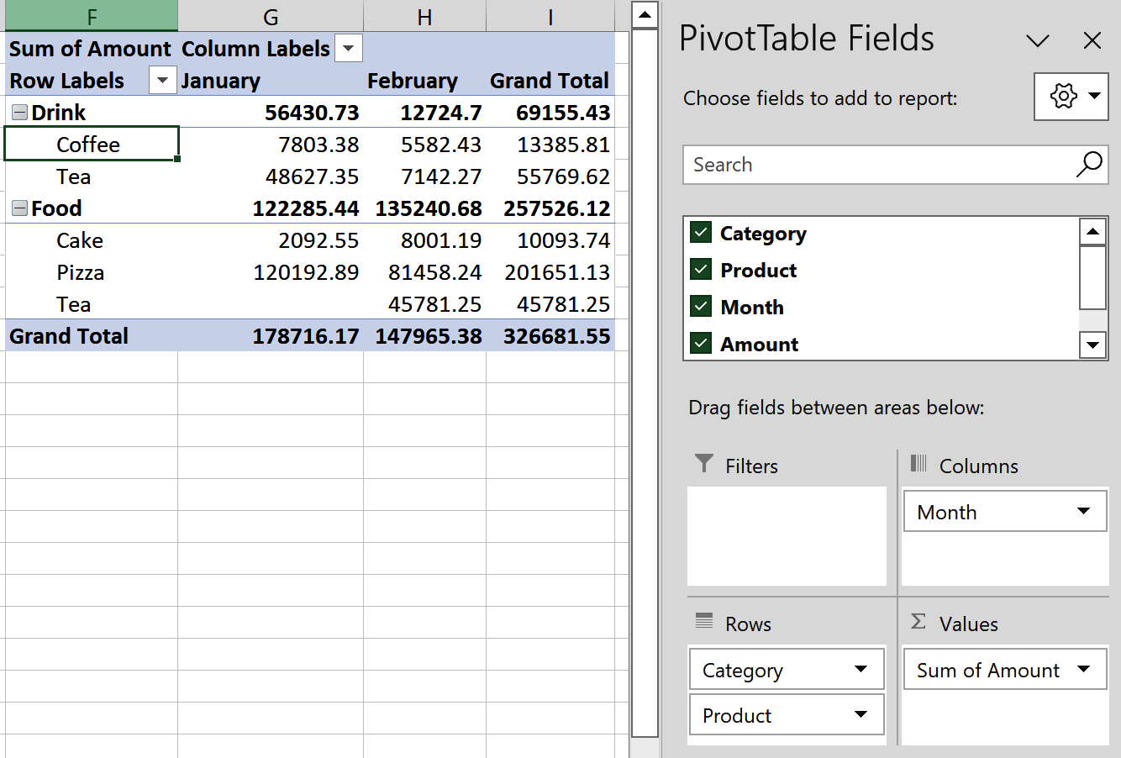Select cell with value 56430.73
Screen dimensions: 1121x758
tap(271, 113)
